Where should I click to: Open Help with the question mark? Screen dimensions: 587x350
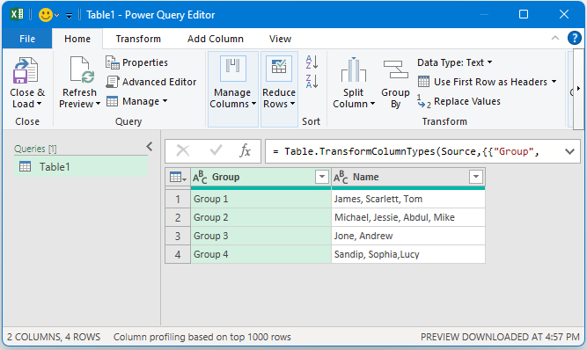575,38
